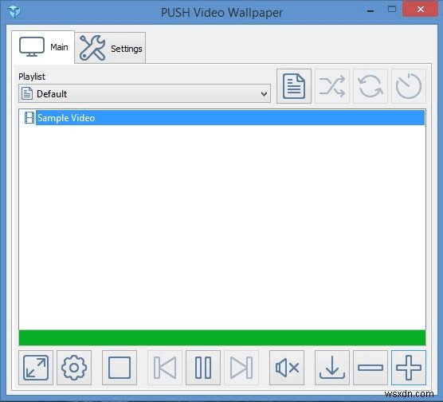Toggle repeat loop mode
Image resolution: width=443 pixels, height=402 pixels.
pos(370,86)
